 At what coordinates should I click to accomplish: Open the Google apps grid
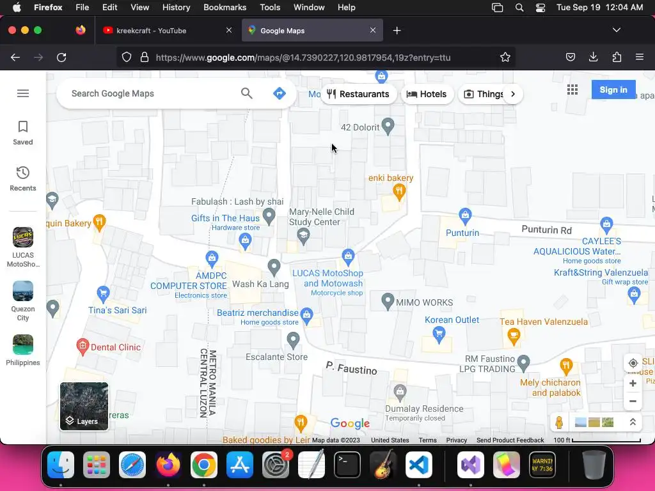pos(572,90)
